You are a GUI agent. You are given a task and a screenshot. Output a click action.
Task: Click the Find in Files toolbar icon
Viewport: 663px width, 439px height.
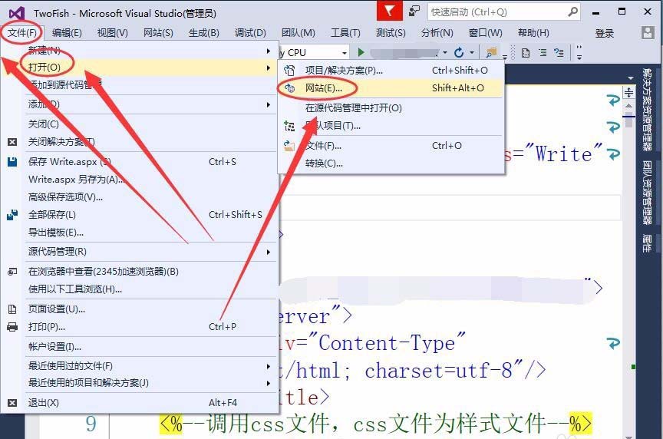[x=491, y=52]
